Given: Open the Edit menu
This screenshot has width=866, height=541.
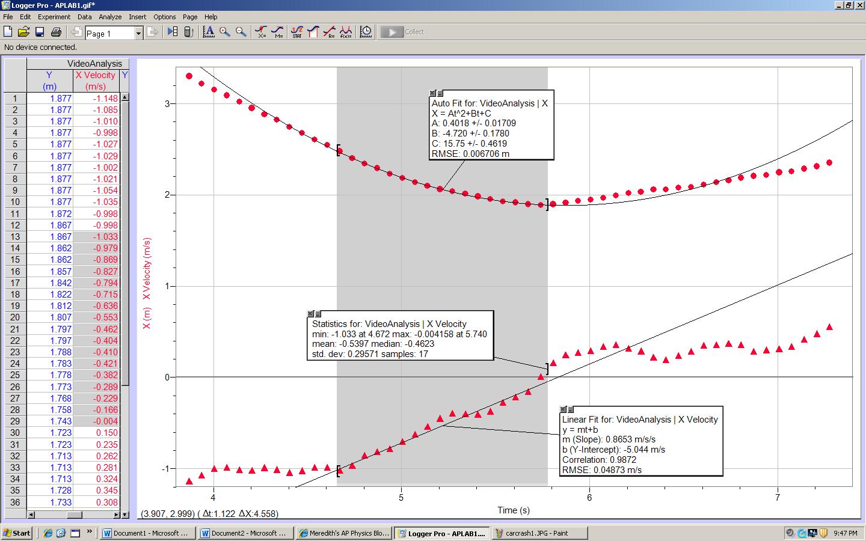Looking at the screenshot, I should pos(25,17).
